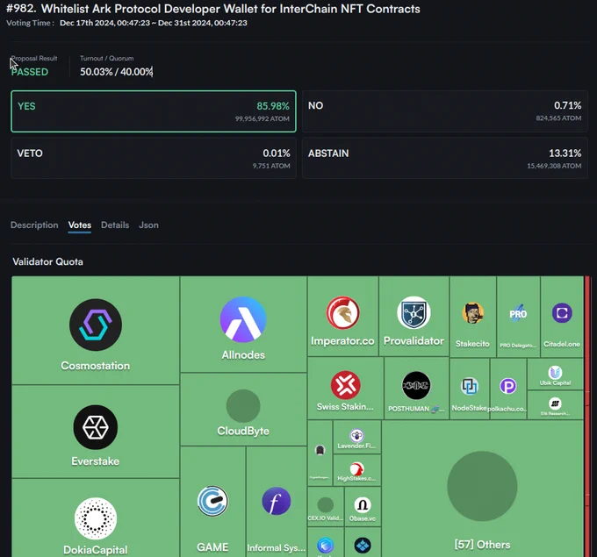Select the Votes tab

coord(80,225)
